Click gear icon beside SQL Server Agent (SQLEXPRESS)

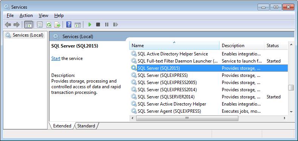[134, 111]
